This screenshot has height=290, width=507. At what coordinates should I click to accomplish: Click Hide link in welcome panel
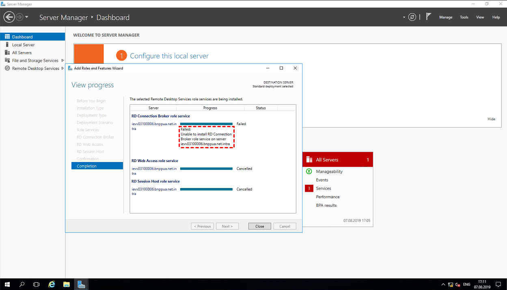[x=491, y=119]
